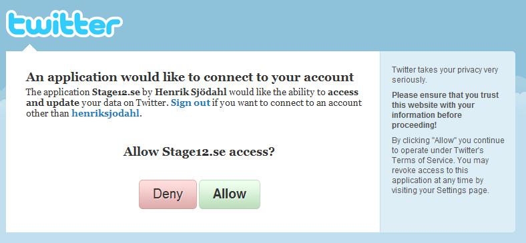Click 'if you want to connect to an account' text
The height and width of the screenshot is (243, 526).
coord(287,103)
